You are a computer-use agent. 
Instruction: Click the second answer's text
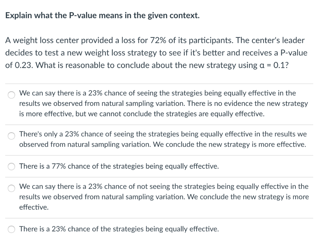157,139
